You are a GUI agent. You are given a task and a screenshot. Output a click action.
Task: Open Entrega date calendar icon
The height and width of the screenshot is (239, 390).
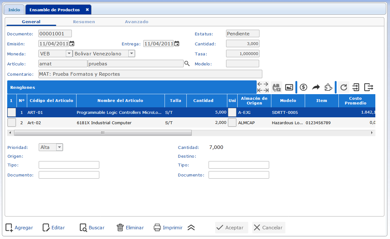(x=177, y=43)
